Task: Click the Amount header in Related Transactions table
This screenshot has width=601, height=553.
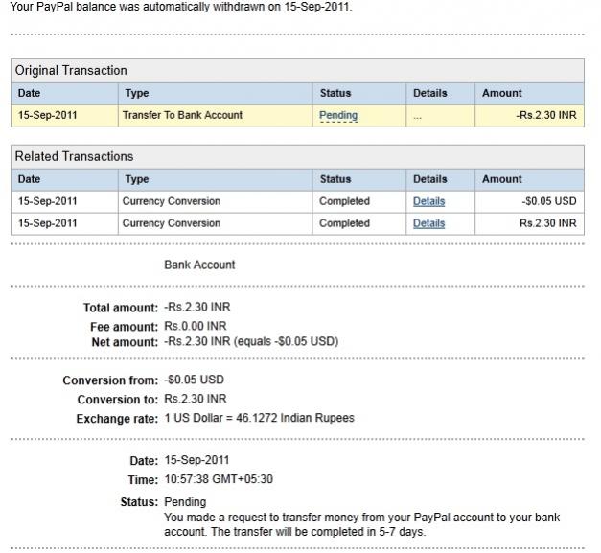Action: [x=502, y=179]
